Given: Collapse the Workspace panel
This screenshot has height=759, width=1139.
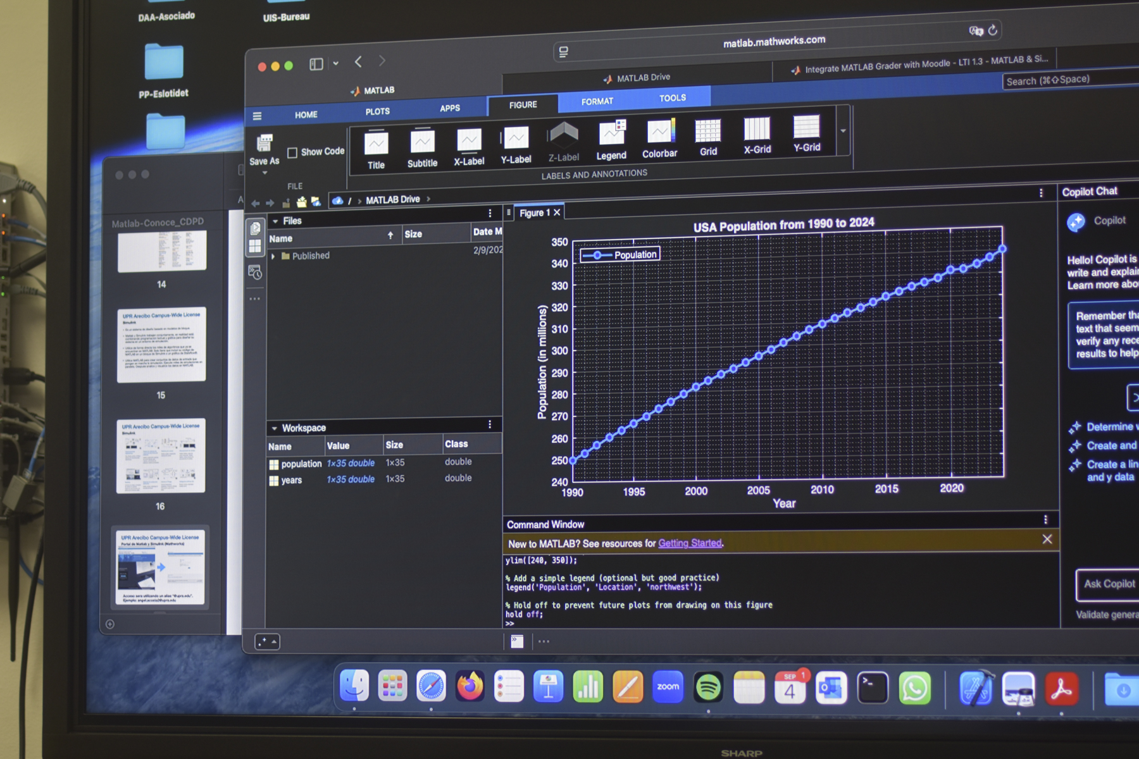Looking at the screenshot, I should [274, 428].
